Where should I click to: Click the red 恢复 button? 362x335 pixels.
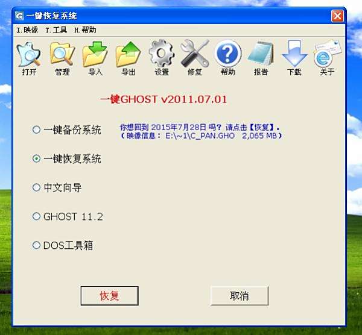point(110,296)
